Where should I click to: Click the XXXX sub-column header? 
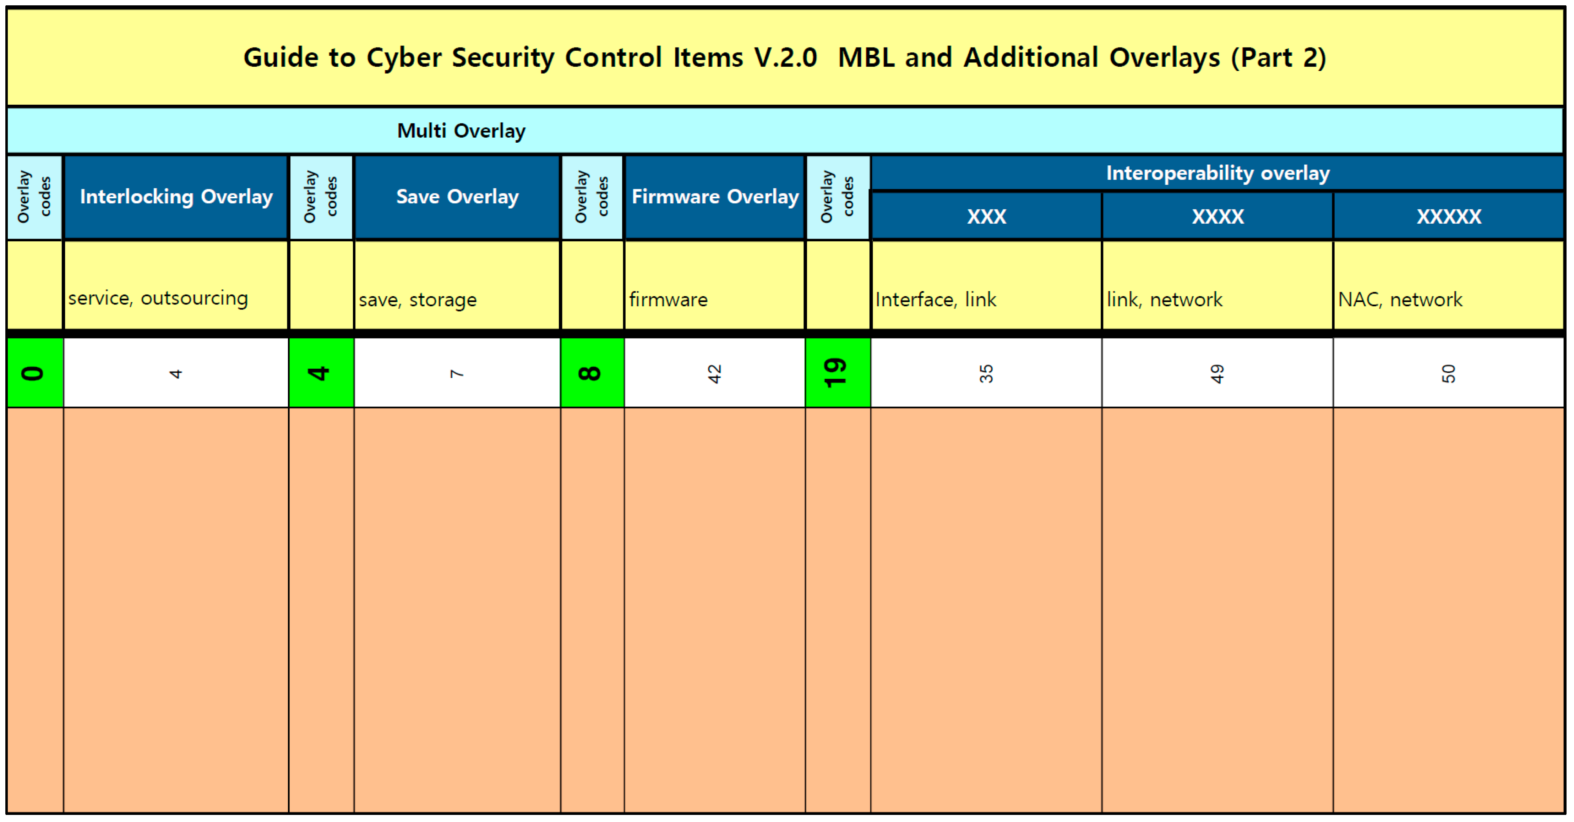click(1217, 216)
